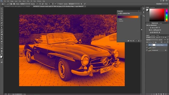Clip adjustment to layer below in Properties
The width and height of the screenshot is (169, 95).
click(128, 41)
